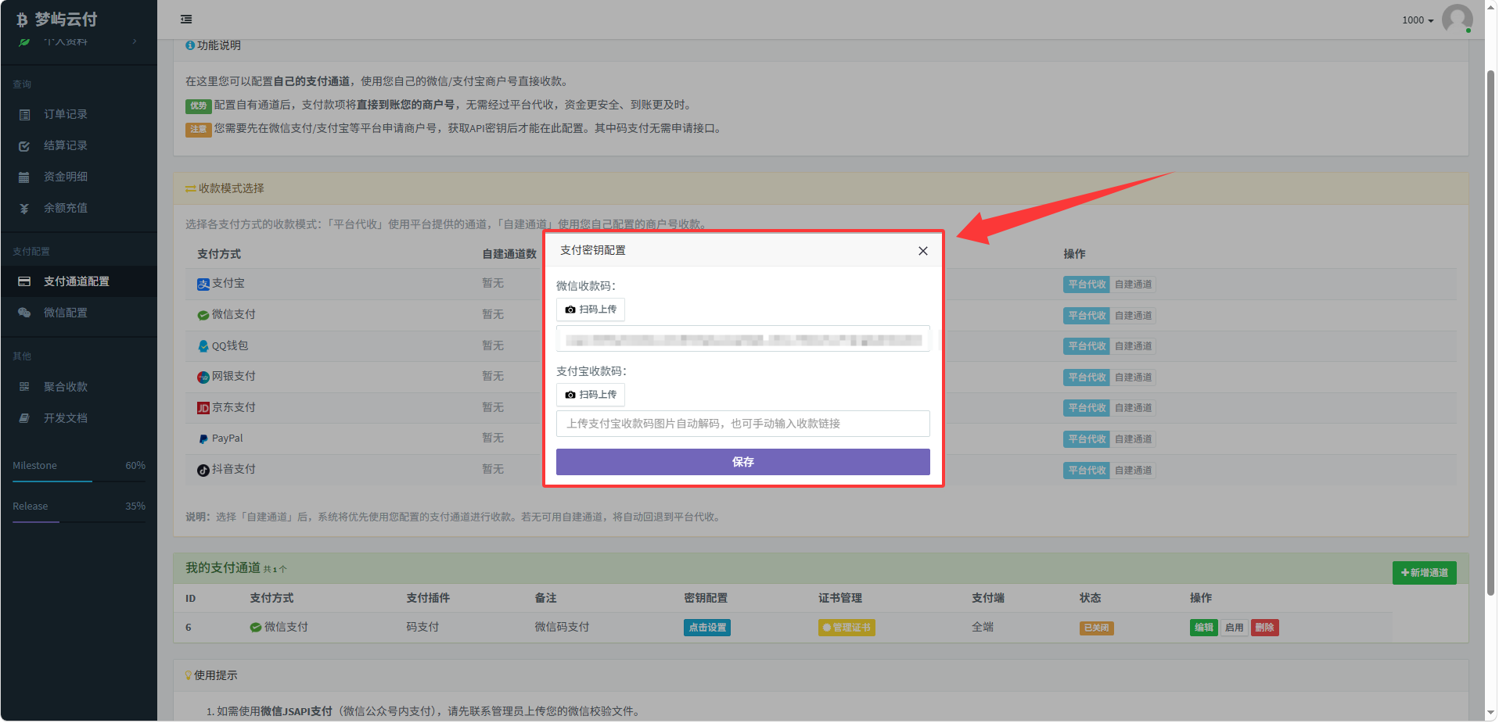
Task: Click the 订单记录 list icon
Action: click(24, 115)
